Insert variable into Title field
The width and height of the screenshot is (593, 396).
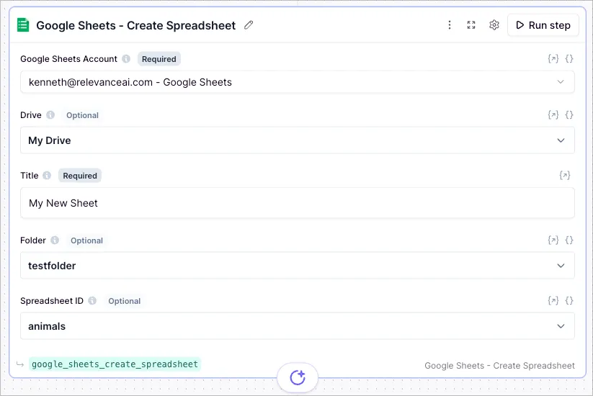565,176
